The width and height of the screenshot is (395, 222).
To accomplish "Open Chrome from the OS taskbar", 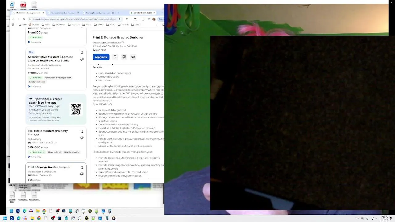I will [39, 218].
